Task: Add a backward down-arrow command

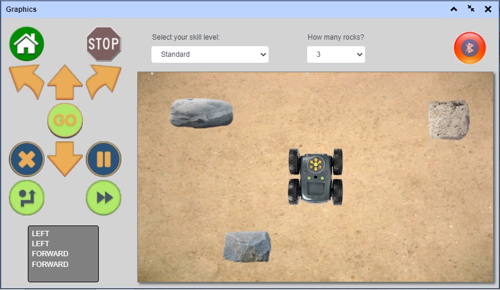Action: coord(65,159)
